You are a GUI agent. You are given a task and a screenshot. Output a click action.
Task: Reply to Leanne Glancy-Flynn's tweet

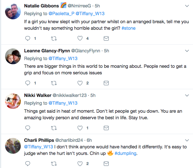pos(28,83)
